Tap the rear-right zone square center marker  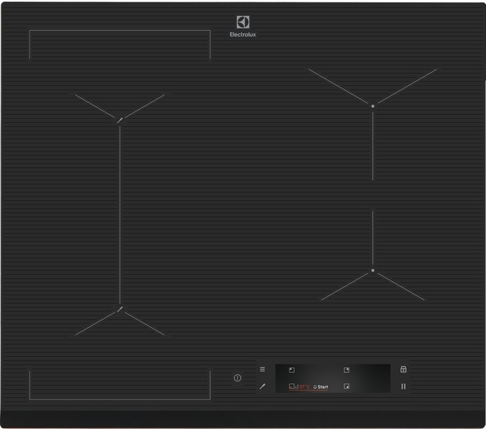click(373, 106)
